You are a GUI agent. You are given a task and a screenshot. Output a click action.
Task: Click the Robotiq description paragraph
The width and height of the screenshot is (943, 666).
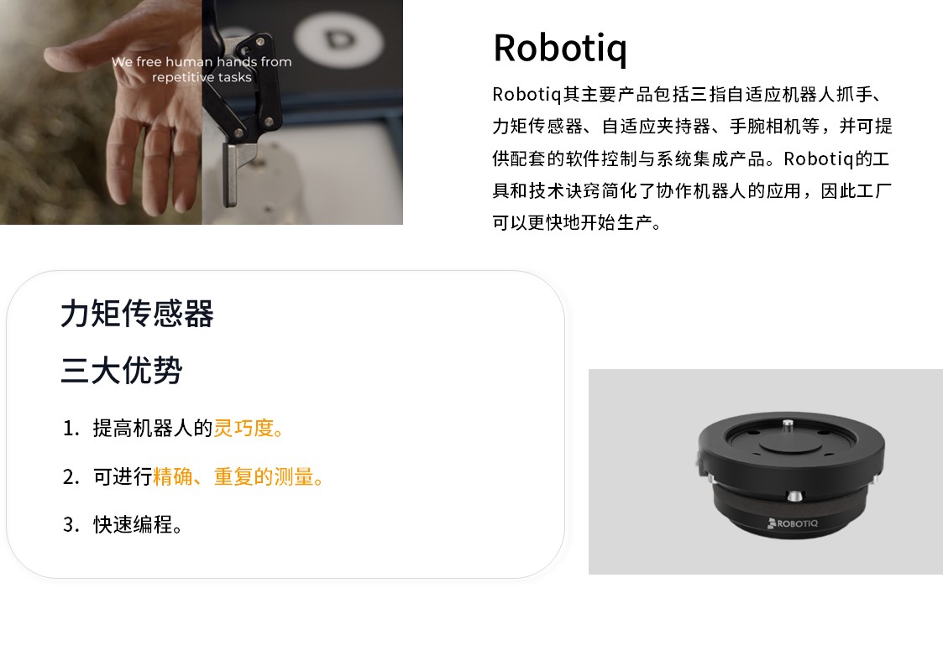point(692,158)
